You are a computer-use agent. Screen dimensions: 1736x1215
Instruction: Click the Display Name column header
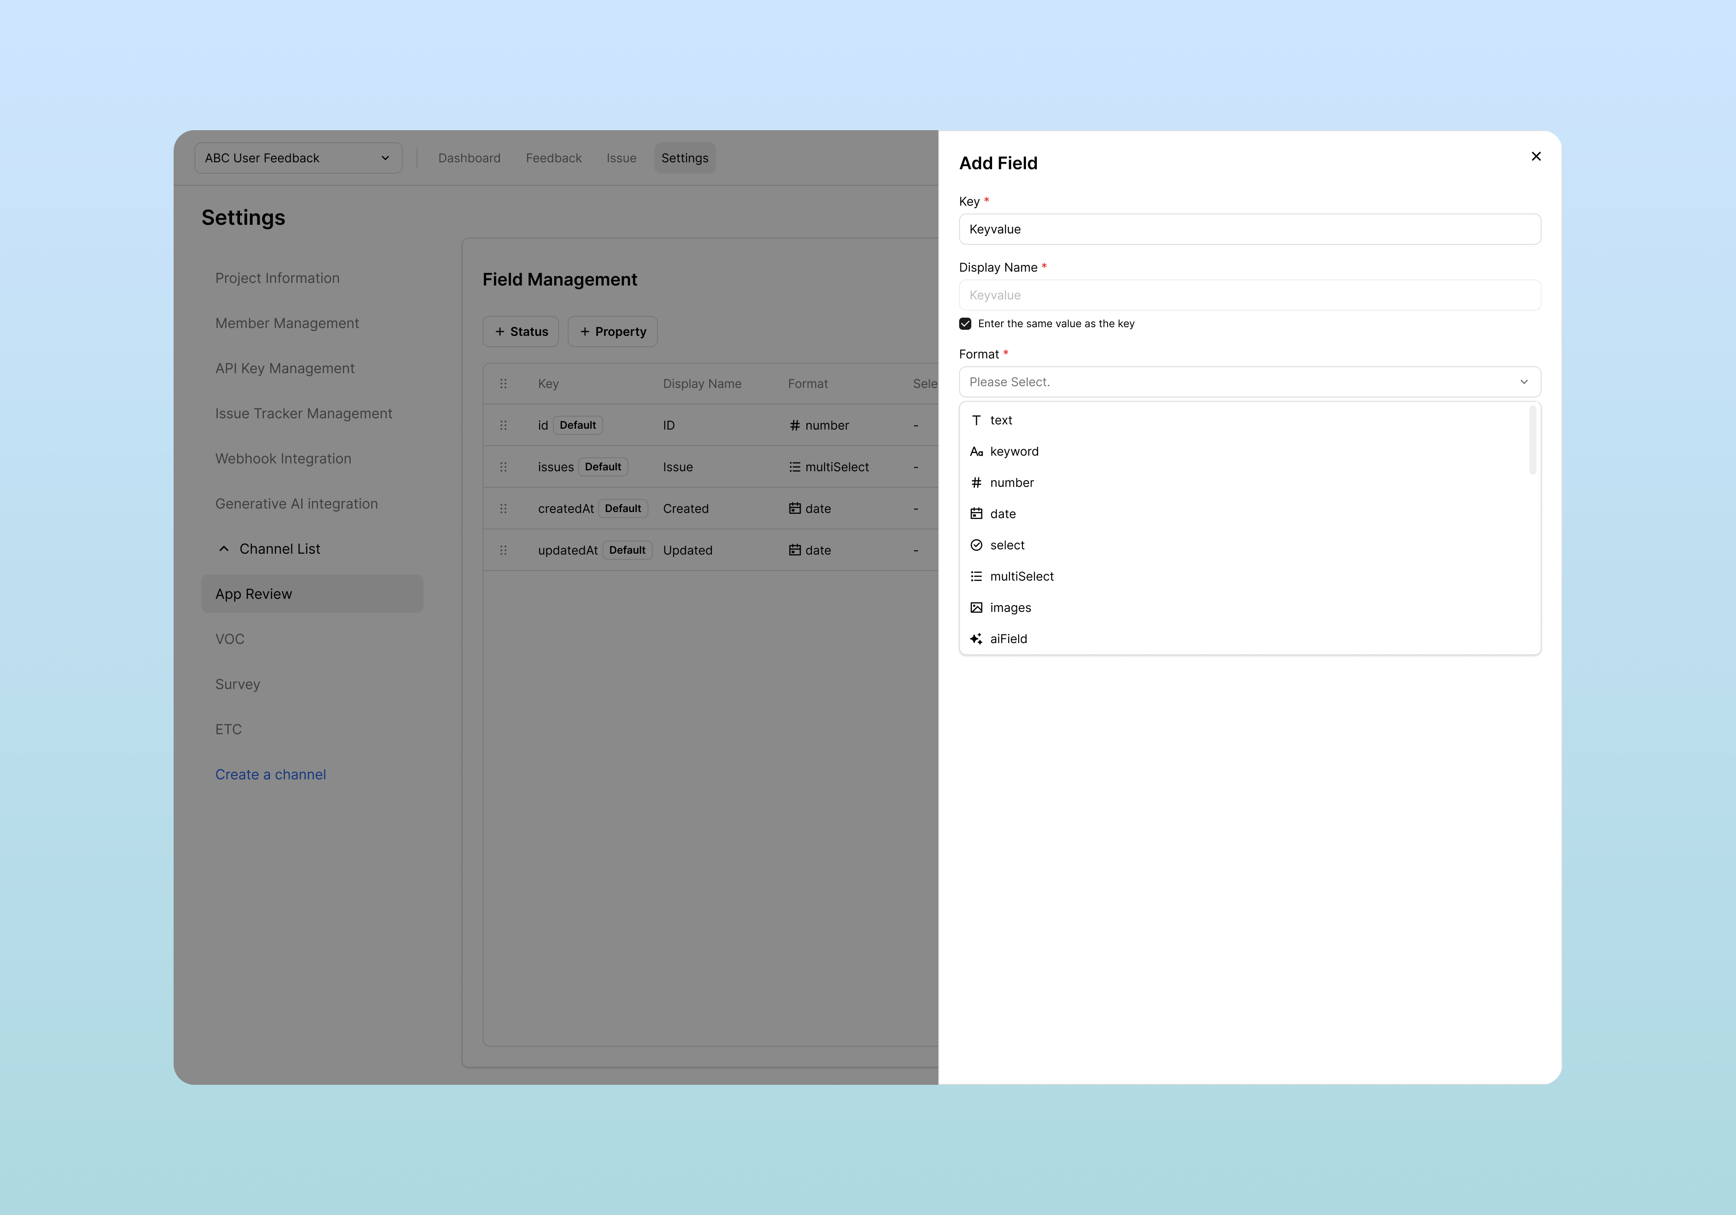(x=702, y=384)
